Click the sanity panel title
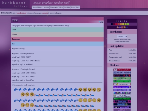 click(x=122, y=21)
